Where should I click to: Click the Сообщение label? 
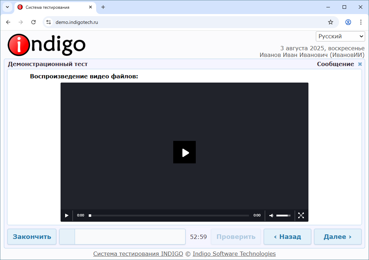coord(335,64)
